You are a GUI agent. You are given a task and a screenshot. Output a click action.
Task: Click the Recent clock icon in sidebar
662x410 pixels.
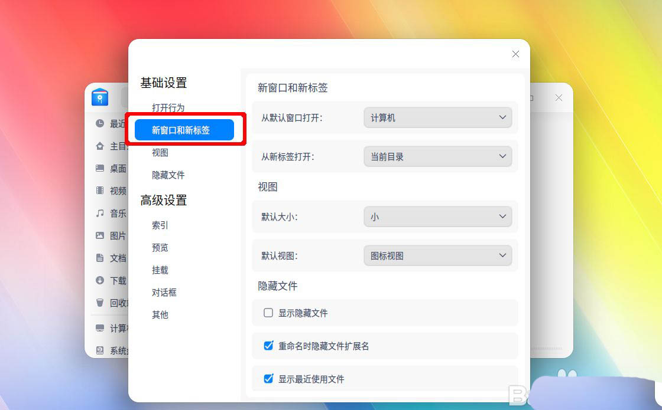tap(100, 124)
